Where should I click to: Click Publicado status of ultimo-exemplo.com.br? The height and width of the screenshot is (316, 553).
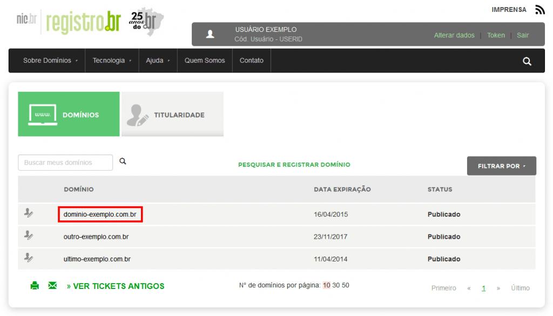tap(444, 259)
